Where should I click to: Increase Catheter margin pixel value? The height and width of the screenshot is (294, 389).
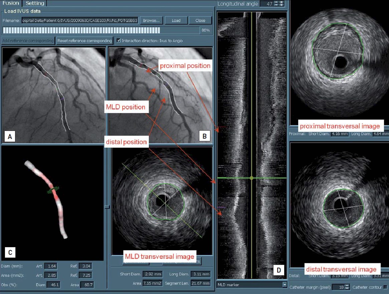[347, 286]
